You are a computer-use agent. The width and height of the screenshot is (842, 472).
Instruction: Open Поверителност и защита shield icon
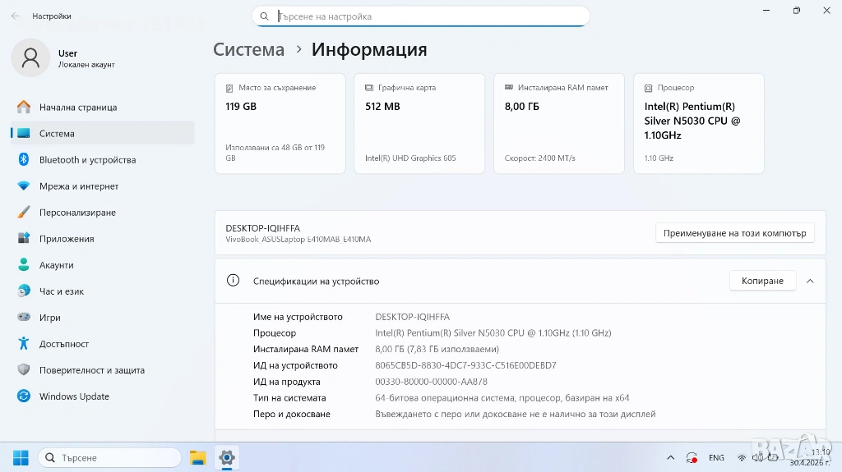click(24, 369)
